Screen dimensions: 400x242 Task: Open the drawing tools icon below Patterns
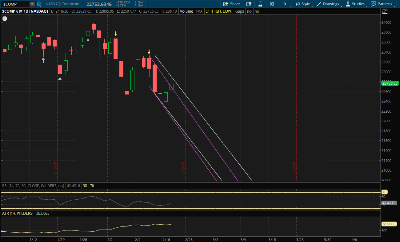(385, 11)
